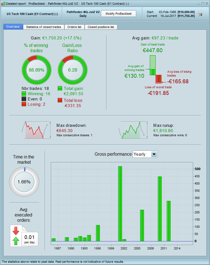Click the green Total gain legend square
Screen dimensions: 210x265
point(60,88)
